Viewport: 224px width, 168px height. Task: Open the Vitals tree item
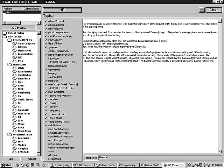[21, 68]
